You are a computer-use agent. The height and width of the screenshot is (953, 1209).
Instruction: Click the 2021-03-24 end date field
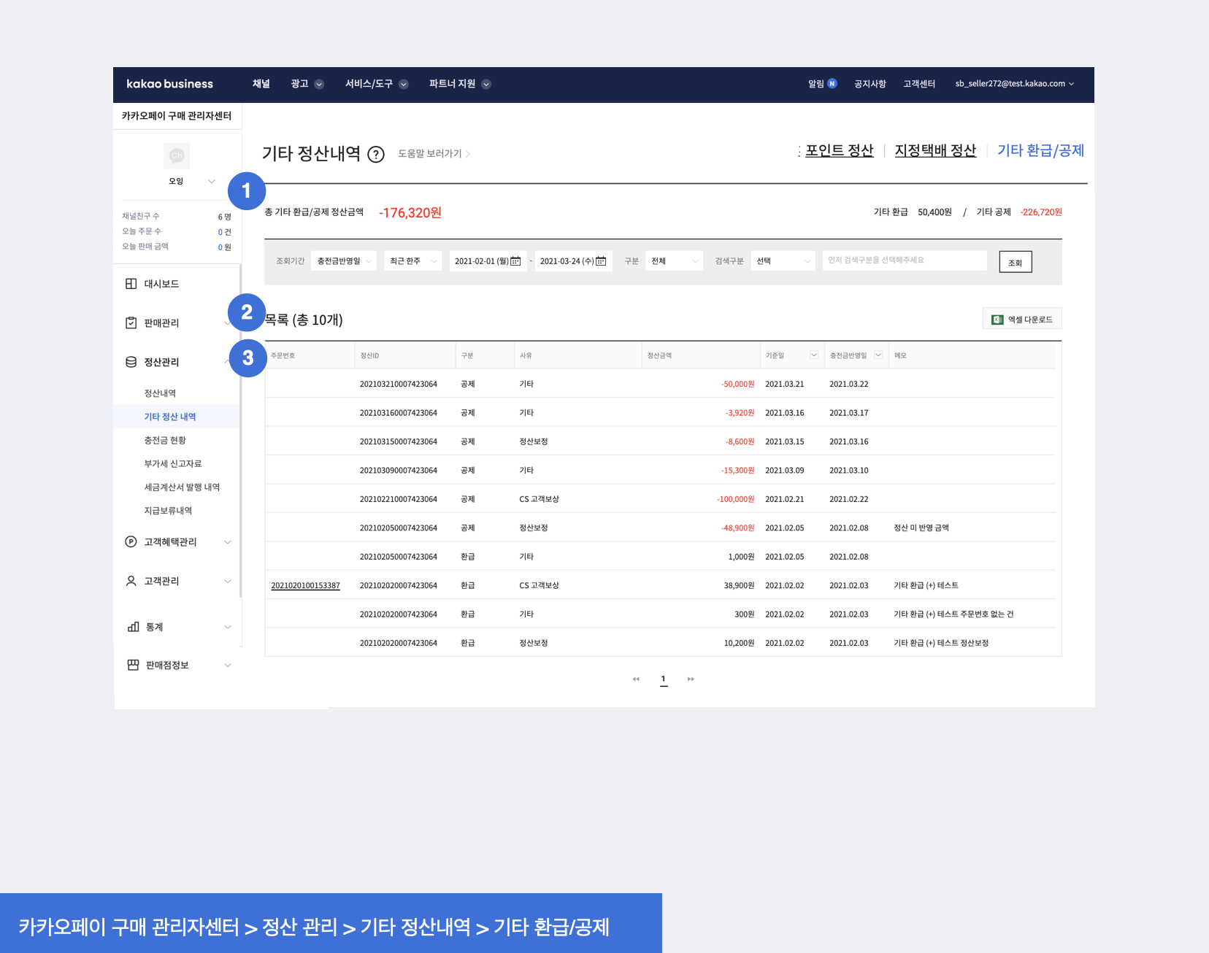click(x=573, y=261)
